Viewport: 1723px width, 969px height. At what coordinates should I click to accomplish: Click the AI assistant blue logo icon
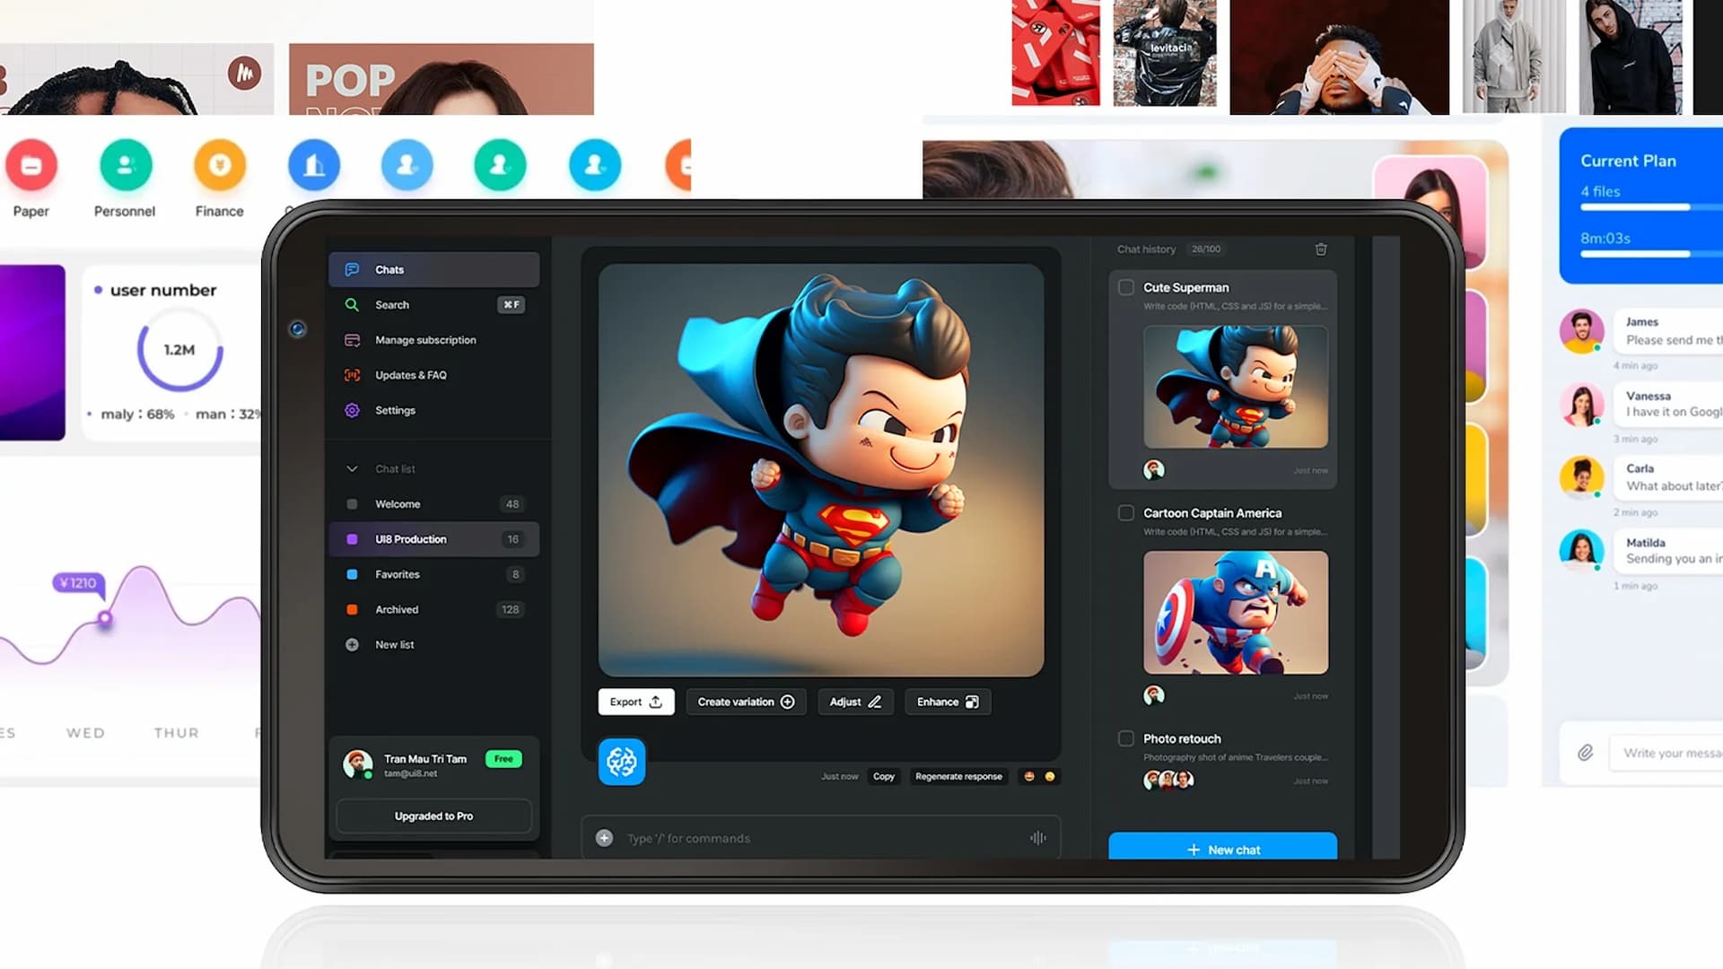(x=622, y=762)
